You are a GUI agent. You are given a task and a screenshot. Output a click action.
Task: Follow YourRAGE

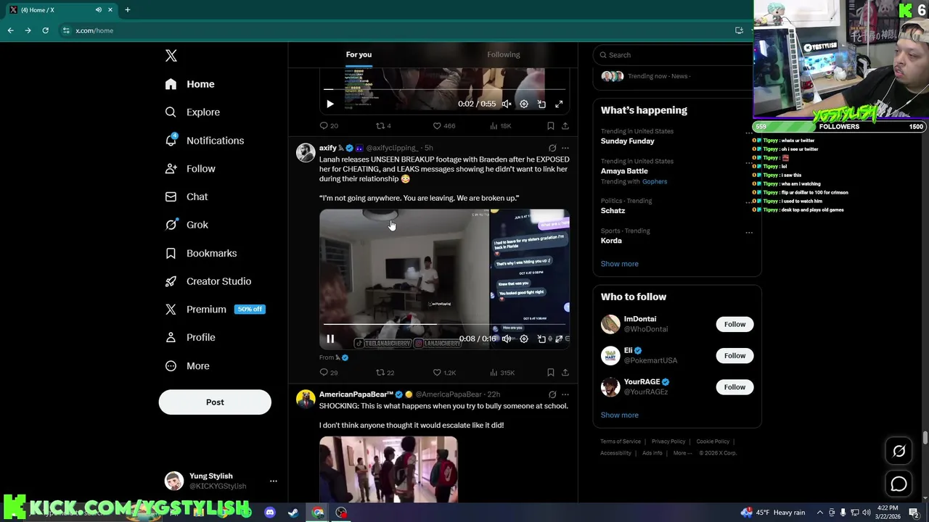coord(734,387)
